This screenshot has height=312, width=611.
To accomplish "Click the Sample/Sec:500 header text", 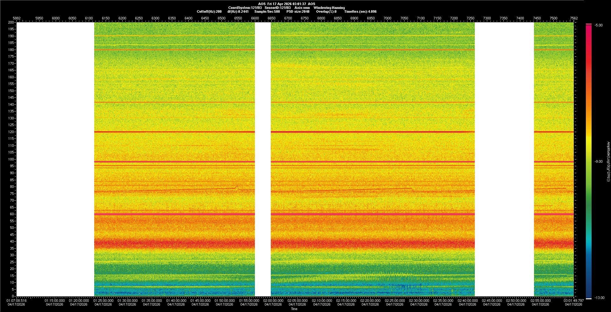I will (x=267, y=11).
